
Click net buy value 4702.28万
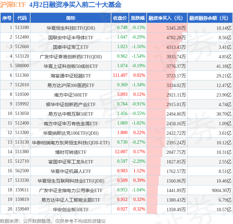pyautogui.click(x=176, y=38)
